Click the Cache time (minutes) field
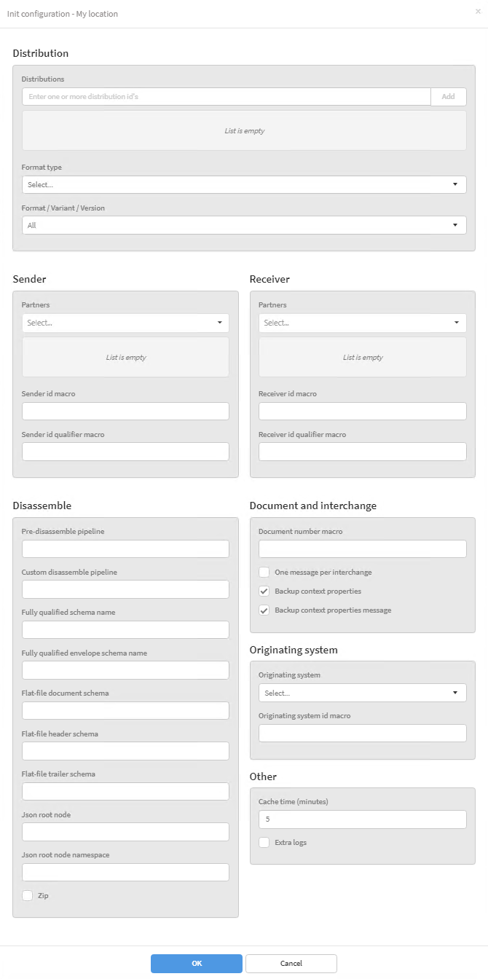 click(362, 819)
